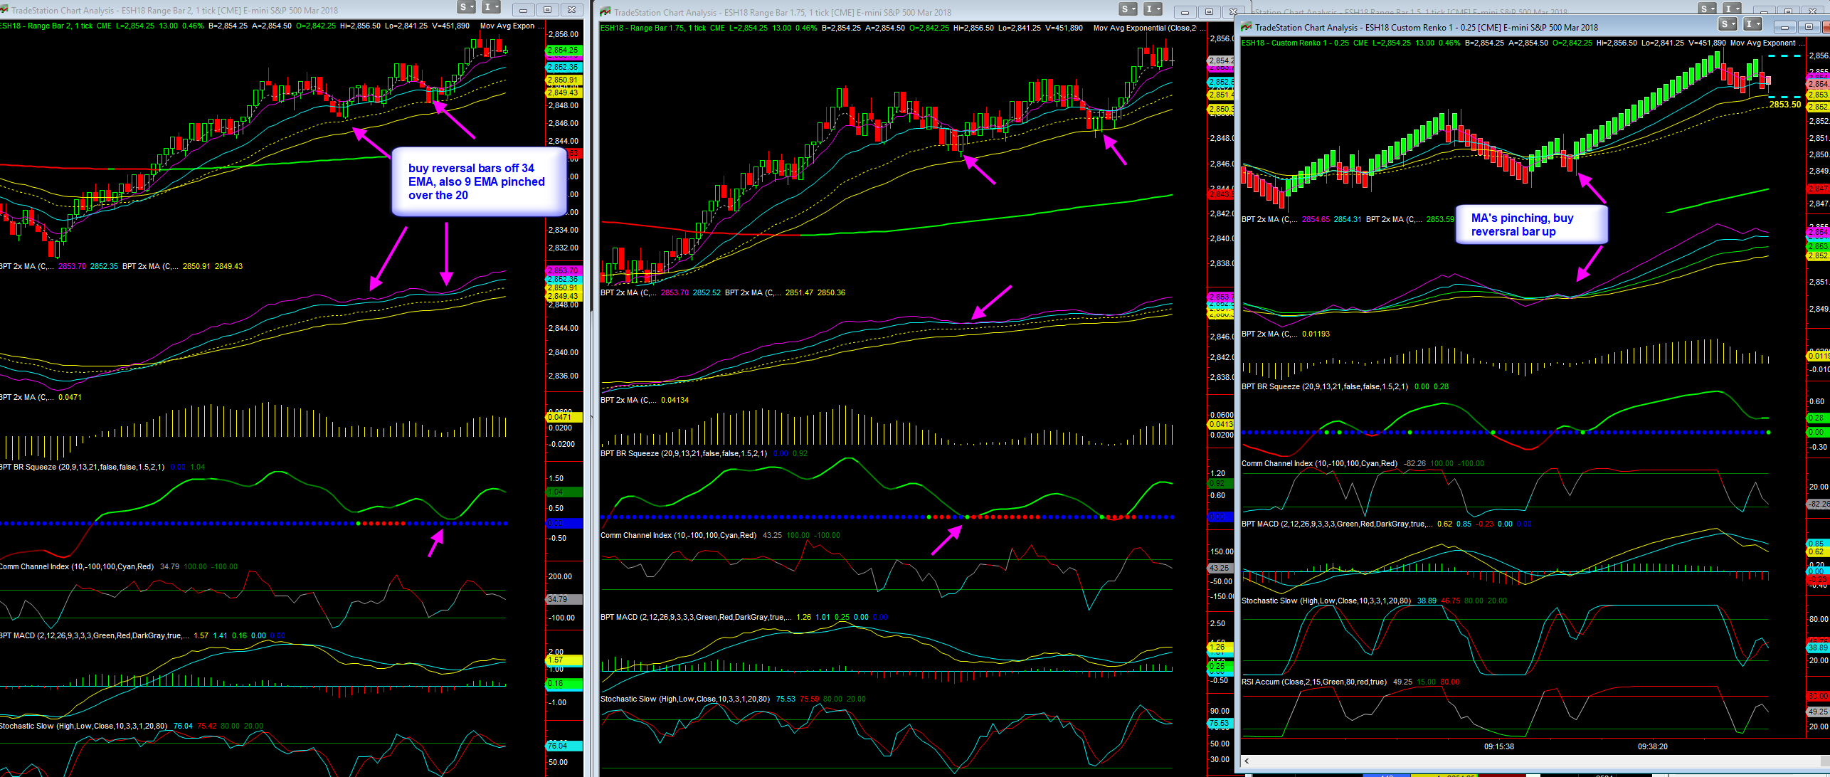Restore the Range Bar 2 chart window
This screenshot has height=777, width=1830.
coord(547,9)
